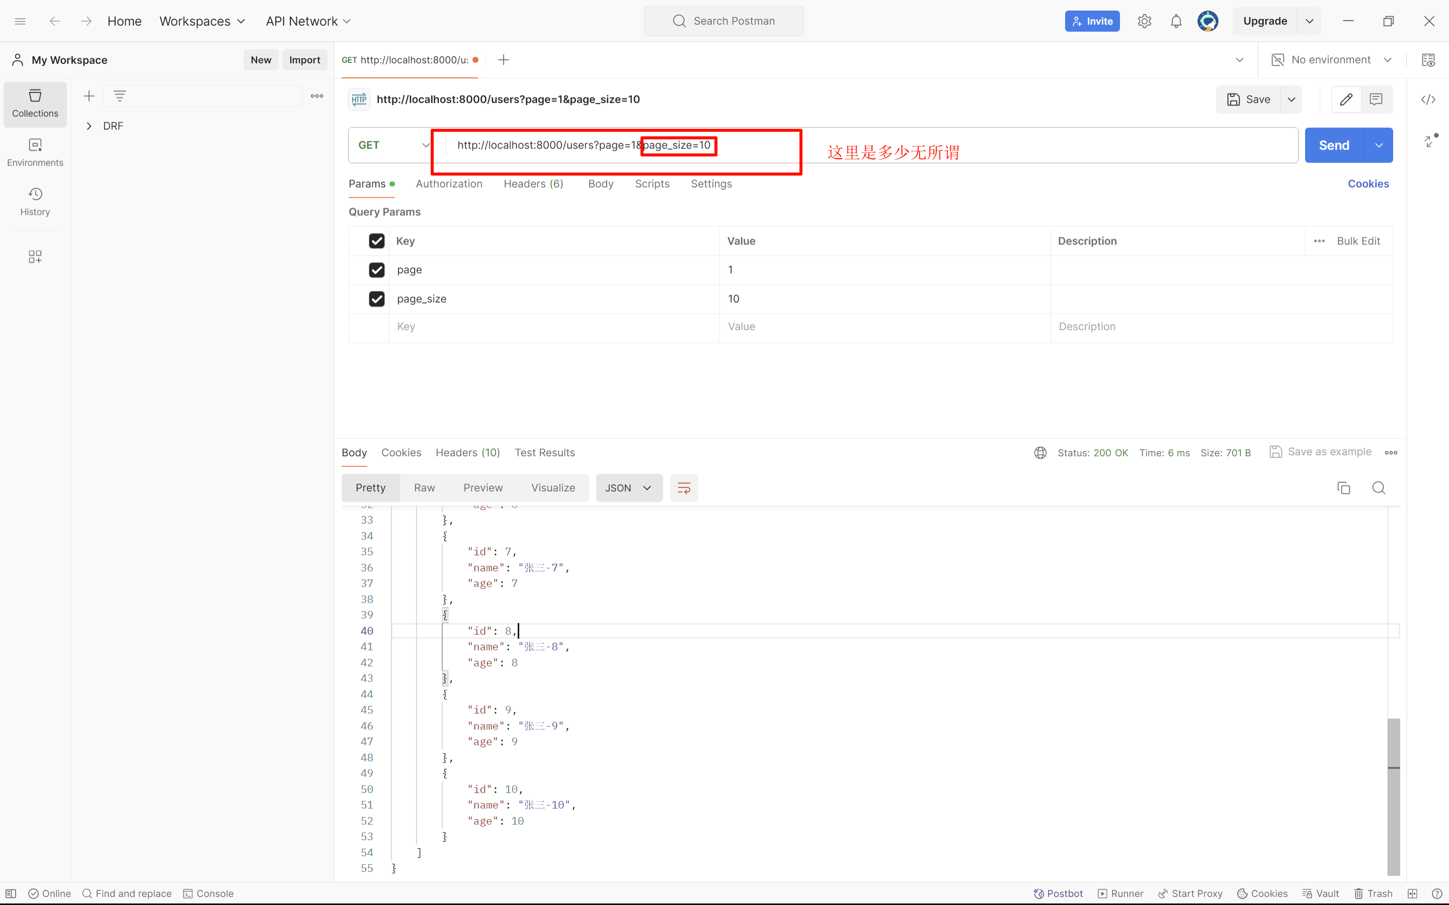
Task: Toggle the select-all params checkbox
Action: coord(376,240)
